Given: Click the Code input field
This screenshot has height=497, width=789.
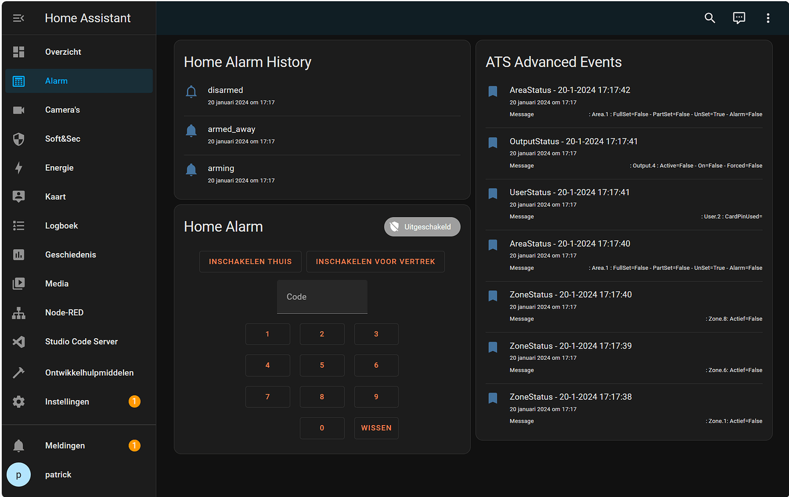Looking at the screenshot, I should 322,296.
